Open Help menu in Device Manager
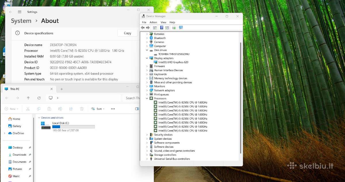 [172, 22]
